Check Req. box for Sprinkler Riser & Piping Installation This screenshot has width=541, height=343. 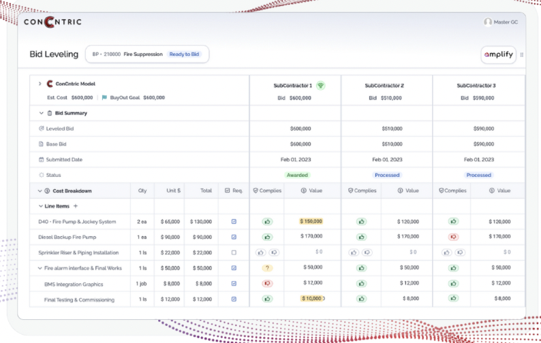[x=234, y=252]
